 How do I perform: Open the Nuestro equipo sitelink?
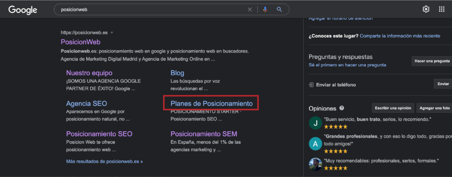pyautogui.click(x=89, y=73)
